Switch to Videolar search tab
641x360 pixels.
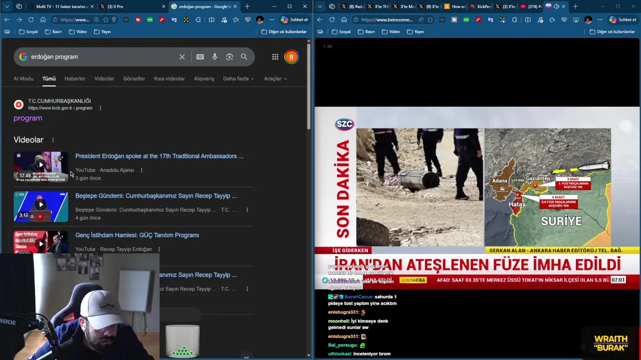point(104,78)
